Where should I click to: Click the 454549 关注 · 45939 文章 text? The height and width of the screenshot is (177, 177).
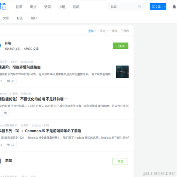pos(22,49)
